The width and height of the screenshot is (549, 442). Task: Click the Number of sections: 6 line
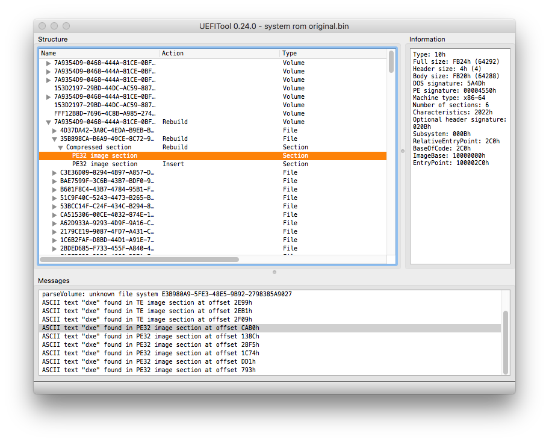(x=451, y=105)
